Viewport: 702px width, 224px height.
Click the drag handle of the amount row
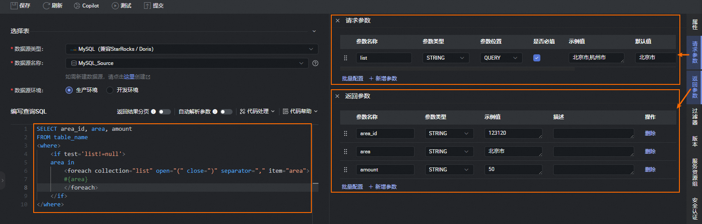(345, 170)
